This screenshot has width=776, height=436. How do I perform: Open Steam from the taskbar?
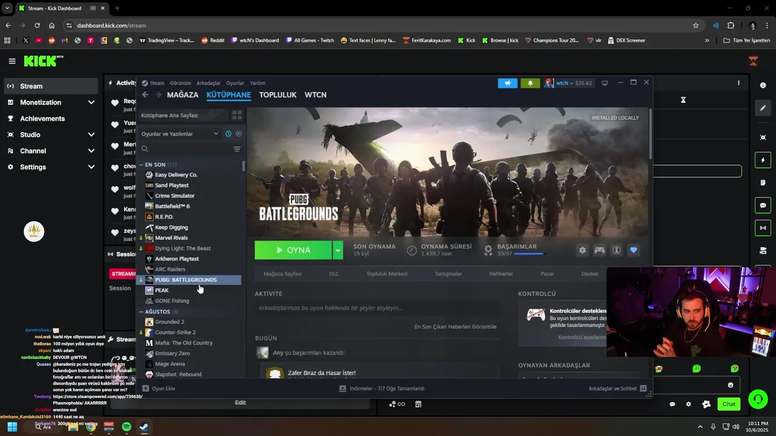[x=144, y=427]
